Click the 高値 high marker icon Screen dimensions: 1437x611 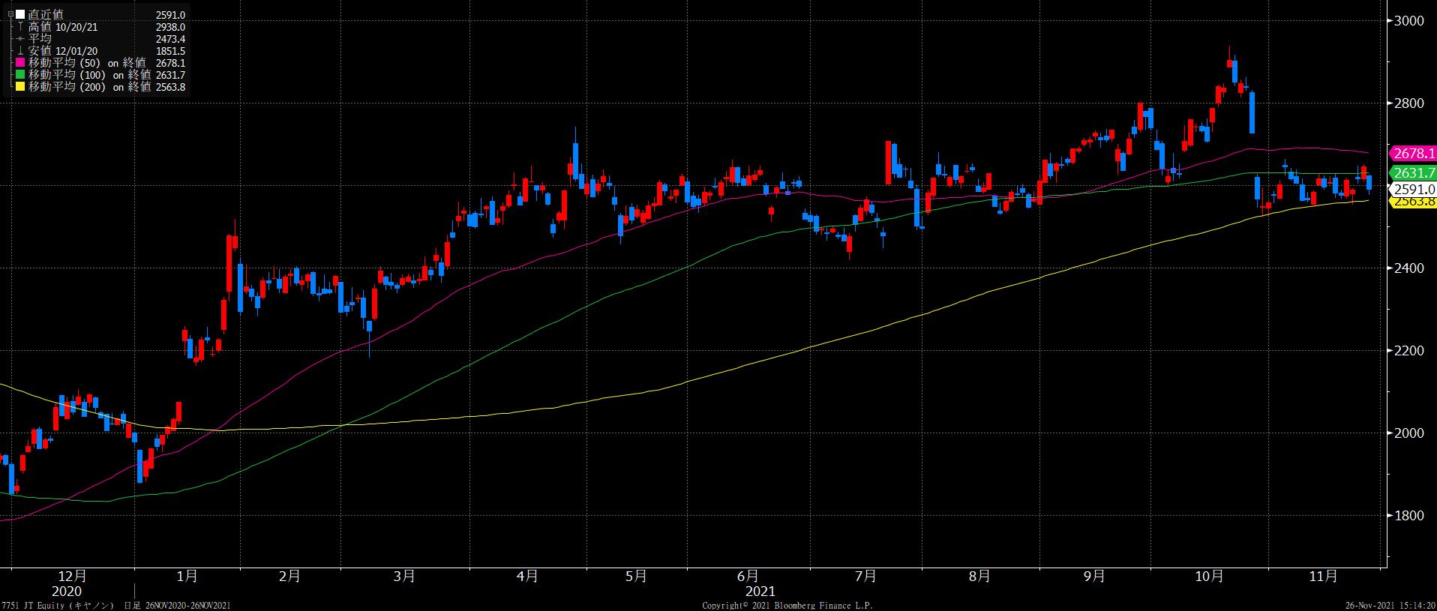click(20, 27)
